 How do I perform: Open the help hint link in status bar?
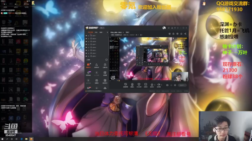point(94,91)
